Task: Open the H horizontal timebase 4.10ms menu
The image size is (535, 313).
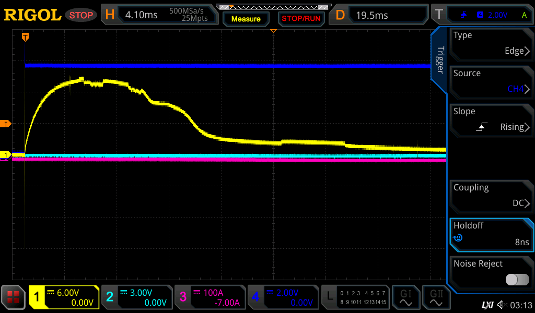Action: [x=159, y=15]
